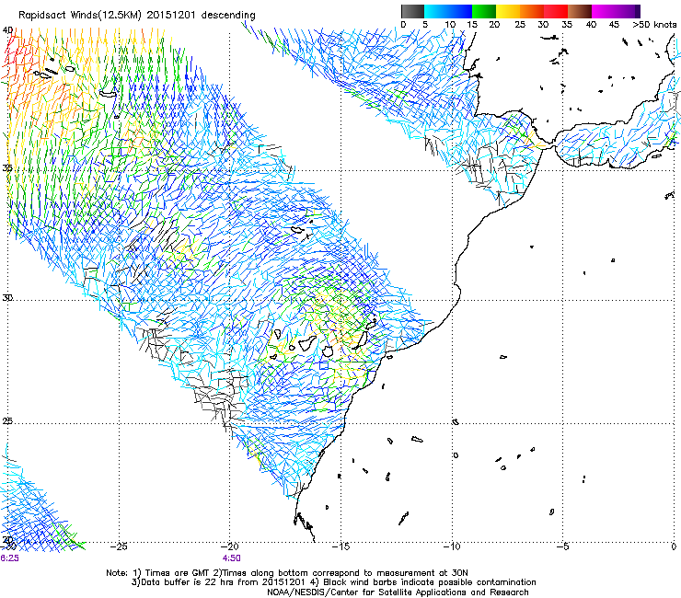Viewport: 681px width, 598px height.
Task: Select the brown 35-40 knots color segment
Action: pos(580,11)
